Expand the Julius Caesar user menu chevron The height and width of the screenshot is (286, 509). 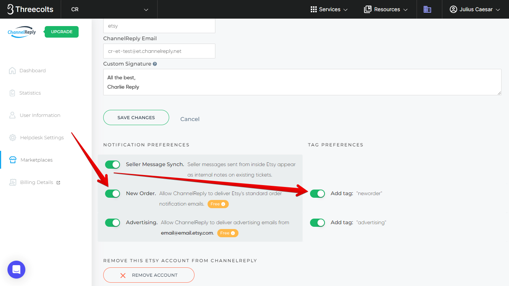point(498,10)
